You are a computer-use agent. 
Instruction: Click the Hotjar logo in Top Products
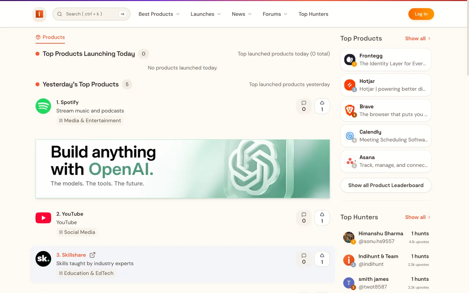350,85
